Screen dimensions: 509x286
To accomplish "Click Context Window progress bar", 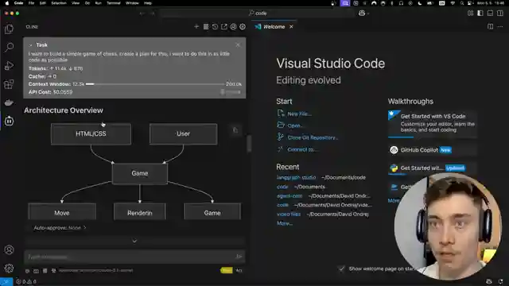I will pos(155,84).
